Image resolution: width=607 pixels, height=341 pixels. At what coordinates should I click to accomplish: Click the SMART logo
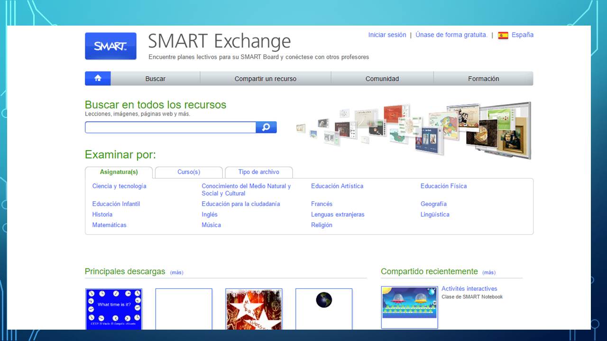click(110, 46)
